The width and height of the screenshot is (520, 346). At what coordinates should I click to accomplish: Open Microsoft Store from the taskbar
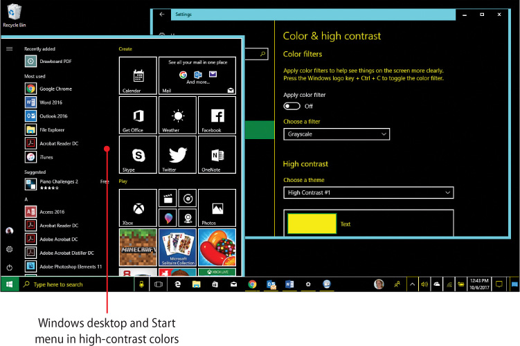[215, 284]
